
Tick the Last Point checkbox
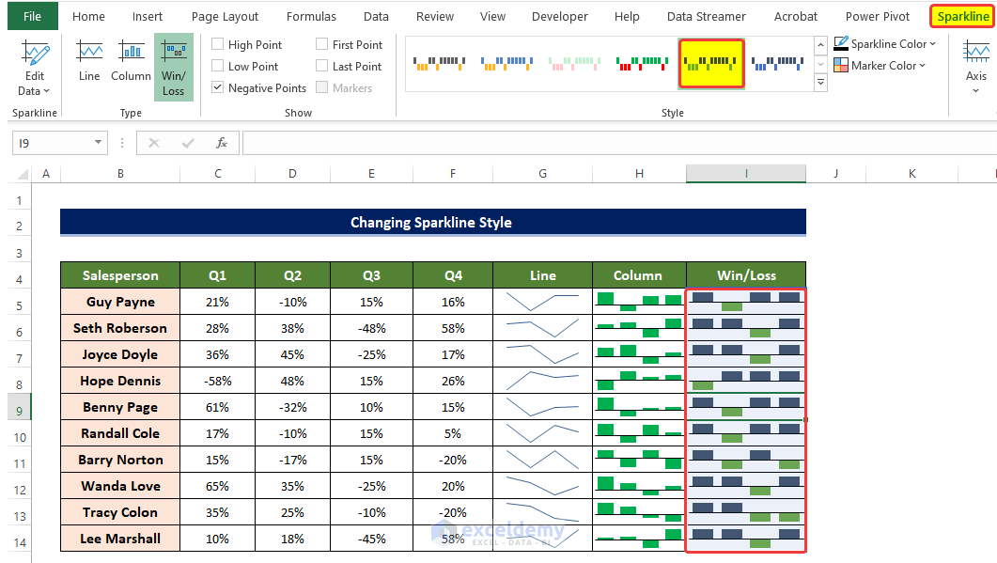click(322, 67)
